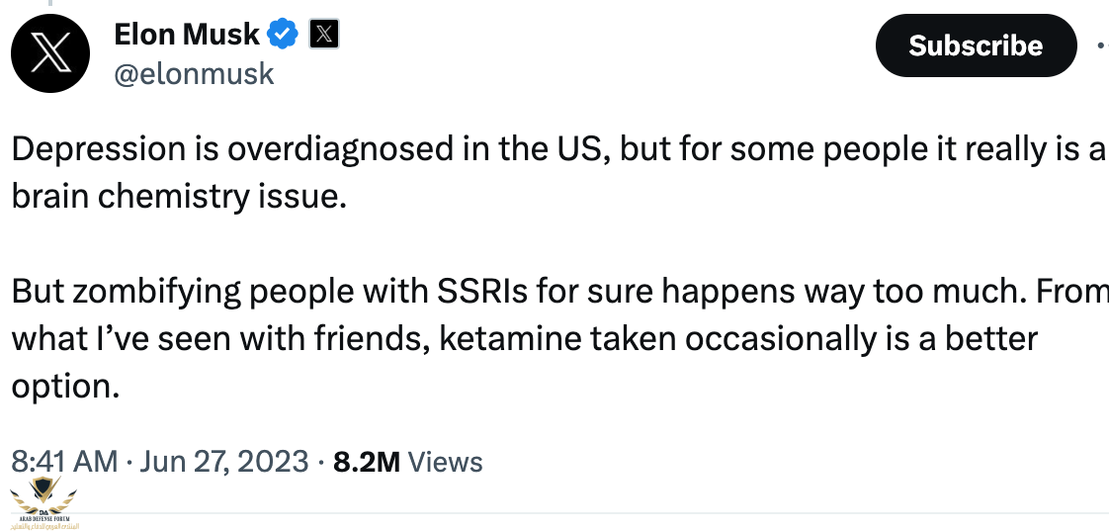The width and height of the screenshot is (1109, 532).
Task: Click the square X affiliation badge
Action: coord(324,36)
